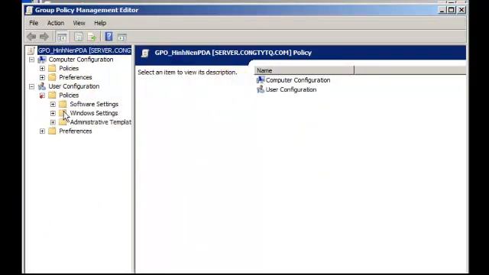Select User Configuration in the tree

pyautogui.click(x=74, y=86)
